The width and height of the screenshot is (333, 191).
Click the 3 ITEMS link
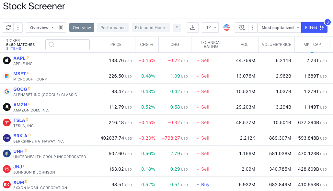click(x=14, y=48)
